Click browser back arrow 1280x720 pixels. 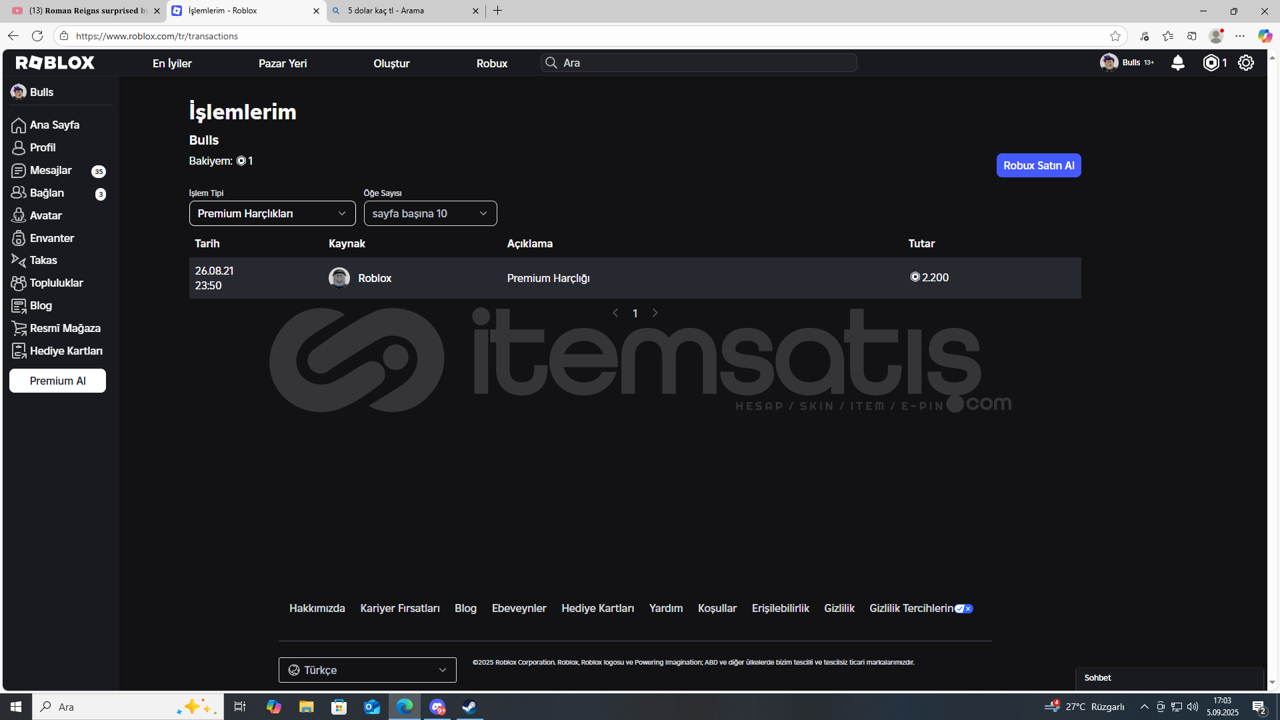coord(13,36)
